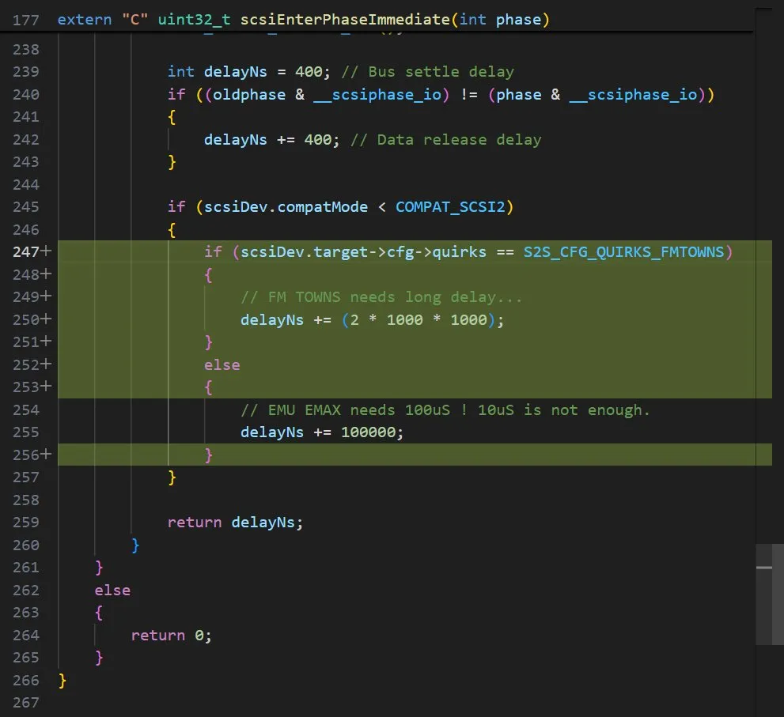Click the value 400 on line 239
The height and width of the screenshot is (717, 784).
click(309, 71)
